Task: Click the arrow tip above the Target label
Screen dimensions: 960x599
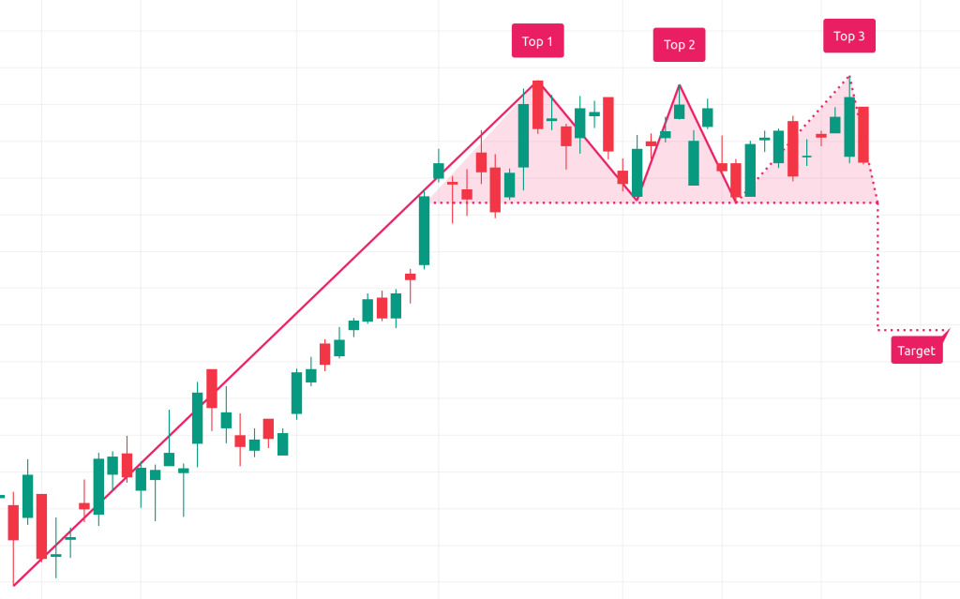Action: point(949,329)
